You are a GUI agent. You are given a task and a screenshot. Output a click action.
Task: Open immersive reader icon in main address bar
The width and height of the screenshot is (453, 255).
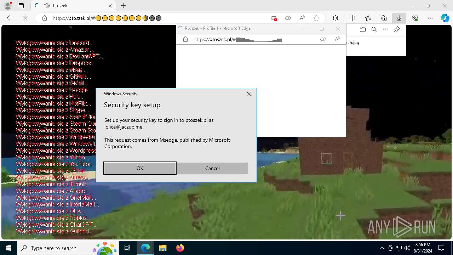coord(288,18)
